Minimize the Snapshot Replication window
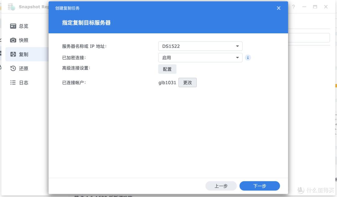This screenshot has width=337, height=197. pos(304,7)
